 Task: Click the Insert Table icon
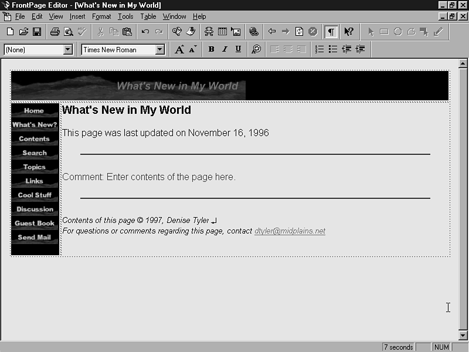pyautogui.click(x=223, y=32)
